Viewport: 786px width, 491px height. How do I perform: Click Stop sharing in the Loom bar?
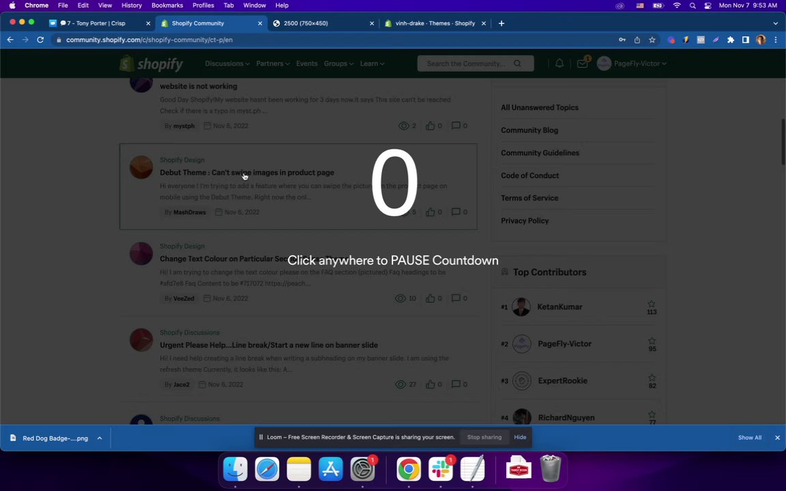point(484,437)
